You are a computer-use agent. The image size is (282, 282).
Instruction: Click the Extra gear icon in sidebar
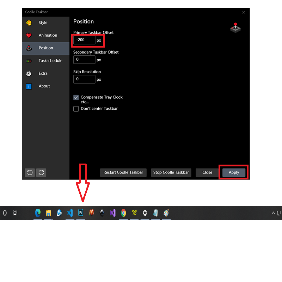tap(29, 74)
